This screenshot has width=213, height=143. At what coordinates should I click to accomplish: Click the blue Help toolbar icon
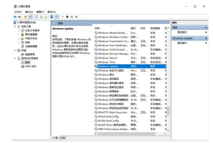tap(52, 17)
